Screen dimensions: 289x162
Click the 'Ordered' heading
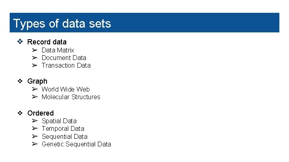[40, 113]
